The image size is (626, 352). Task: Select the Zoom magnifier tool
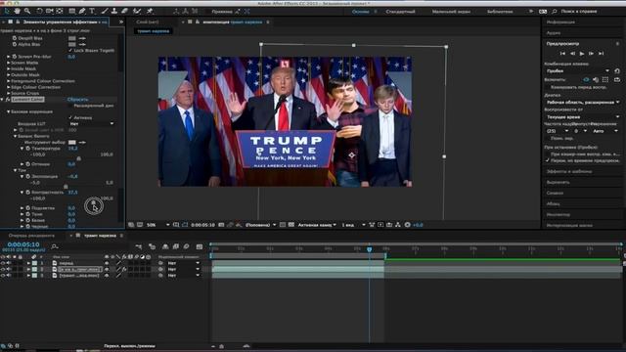(x=27, y=11)
